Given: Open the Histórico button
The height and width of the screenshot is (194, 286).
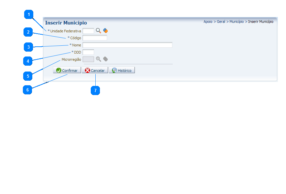Looking at the screenshot, I should (x=122, y=70).
